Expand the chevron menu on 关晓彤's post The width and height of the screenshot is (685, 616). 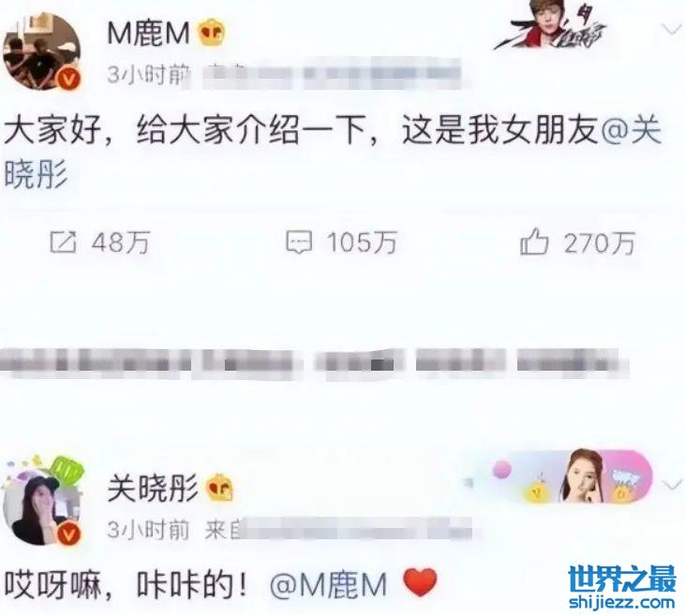point(672,485)
